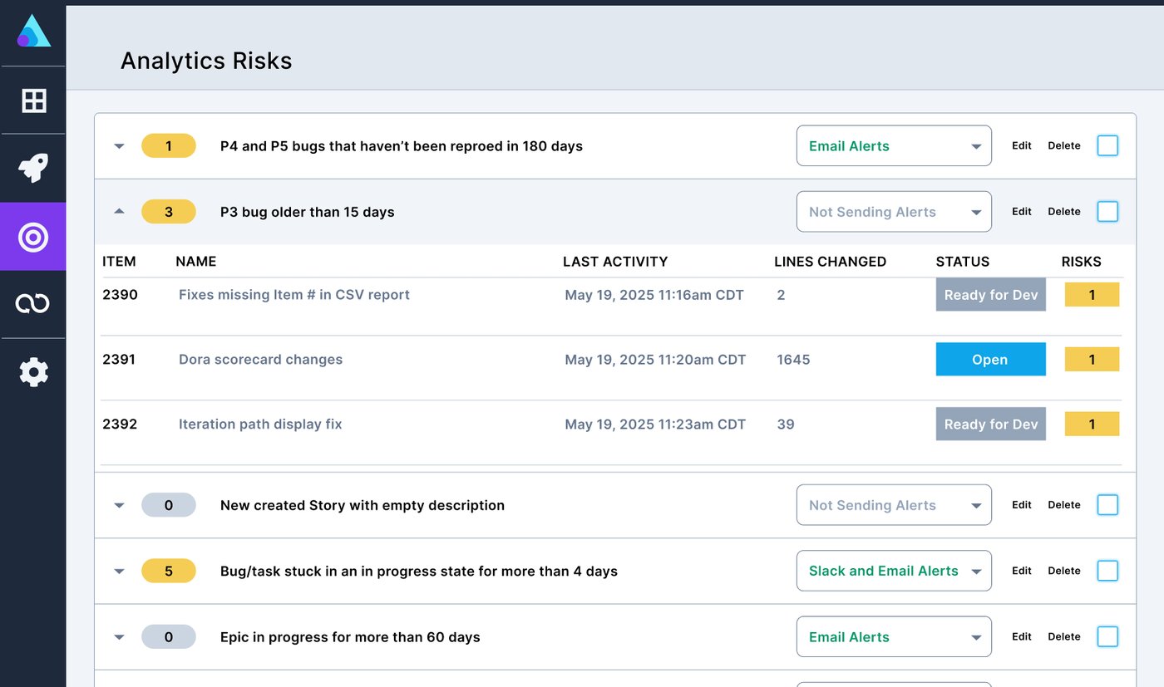Image resolution: width=1164 pixels, height=687 pixels.
Task: Tick checkbox for P4 and P5 bugs row
Action: coord(1107,146)
